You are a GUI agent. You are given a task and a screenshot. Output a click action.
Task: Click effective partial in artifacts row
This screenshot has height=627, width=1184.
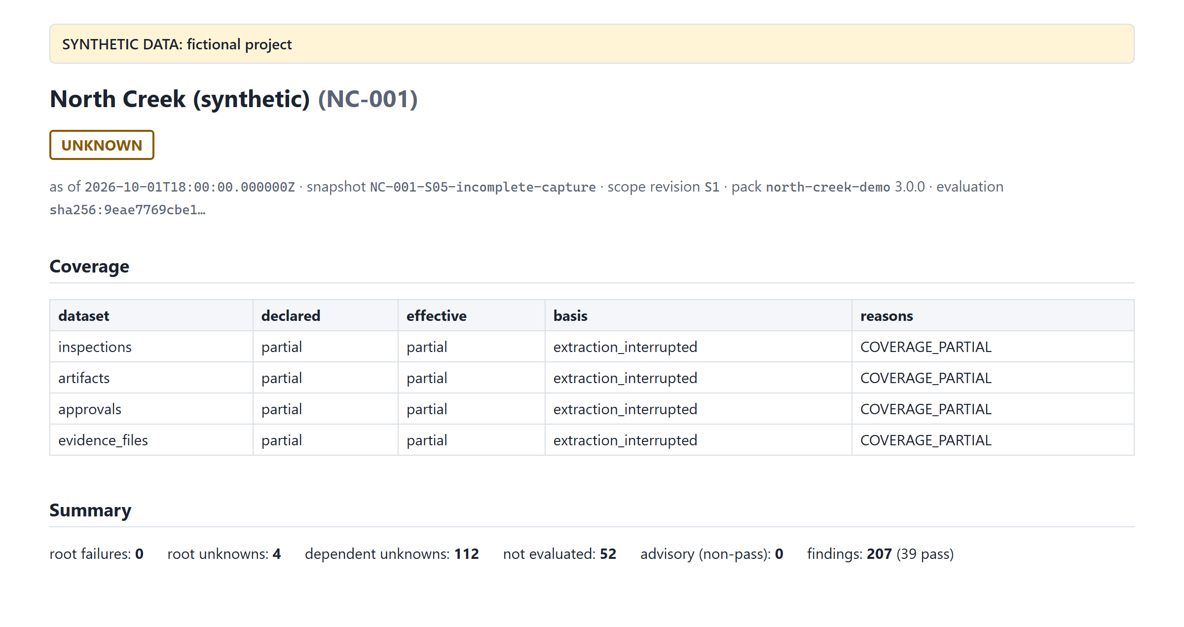point(472,378)
